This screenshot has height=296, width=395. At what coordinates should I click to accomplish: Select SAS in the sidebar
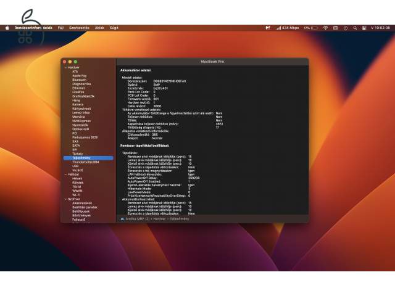tap(75, 141)
